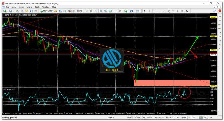Toggle the Auto Scroll chart icon

(116, 11)
